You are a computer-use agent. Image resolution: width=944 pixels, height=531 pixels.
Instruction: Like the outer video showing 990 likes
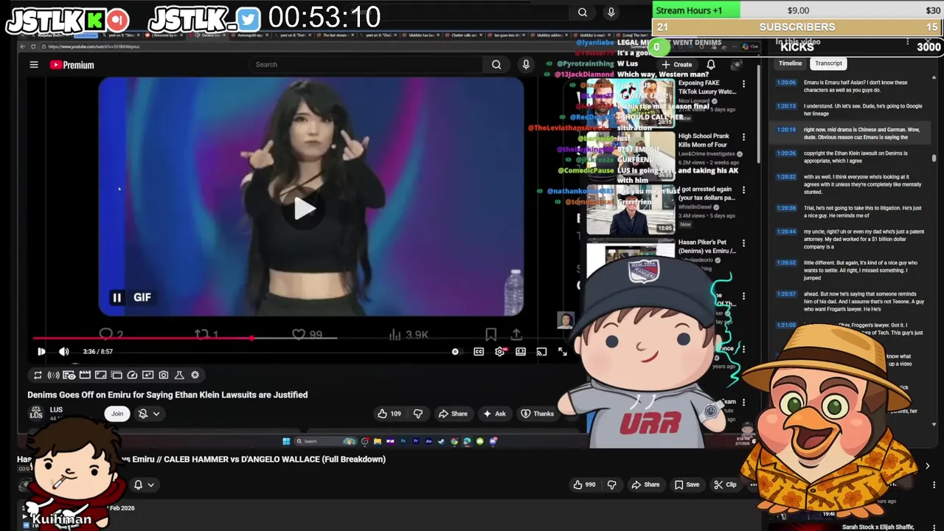coord(586,485)
